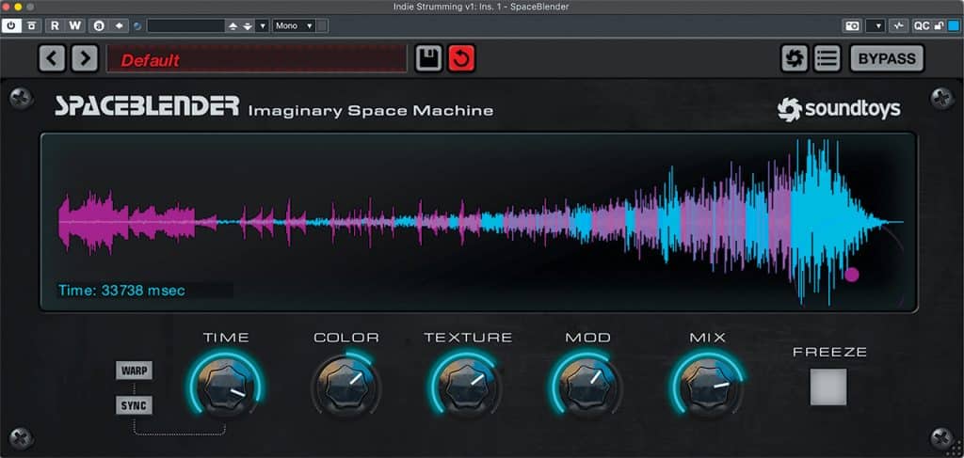The width and height of the screenshot is (964, 458).
Task: Save preset using the floppy disk icon
Action: point(429,59)
